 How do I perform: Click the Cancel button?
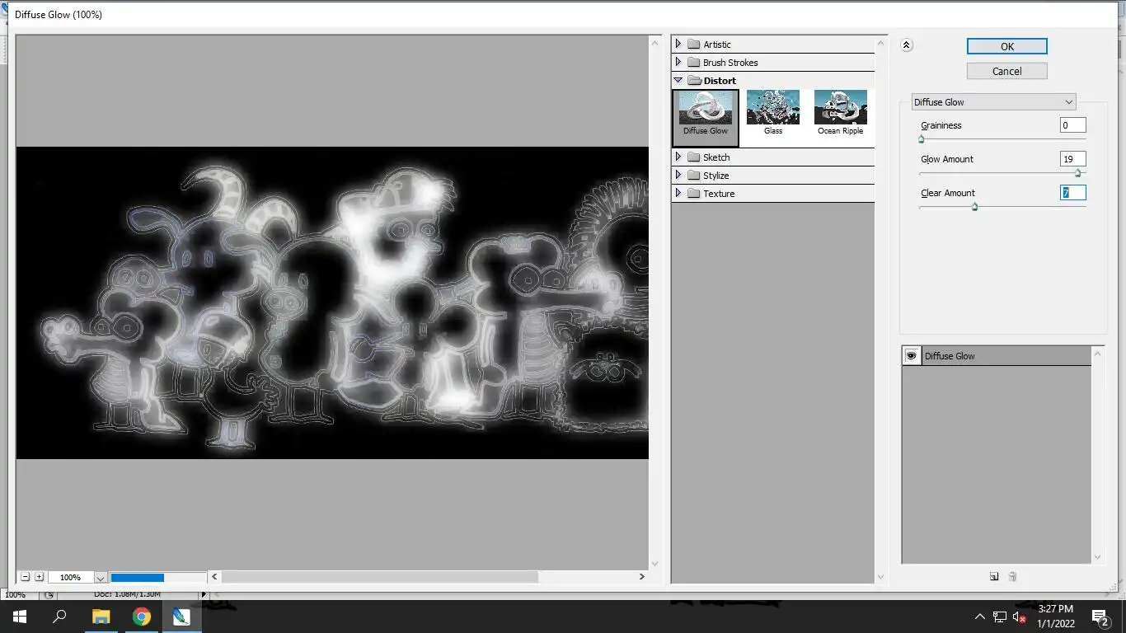pyautogui.click(x=1007, y=71)
